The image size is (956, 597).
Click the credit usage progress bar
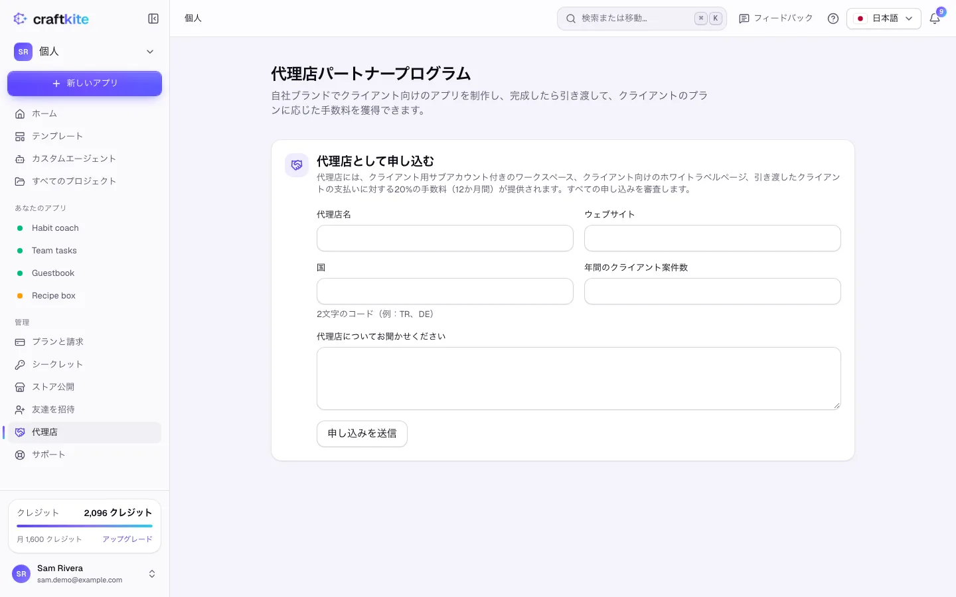(84, 526)
